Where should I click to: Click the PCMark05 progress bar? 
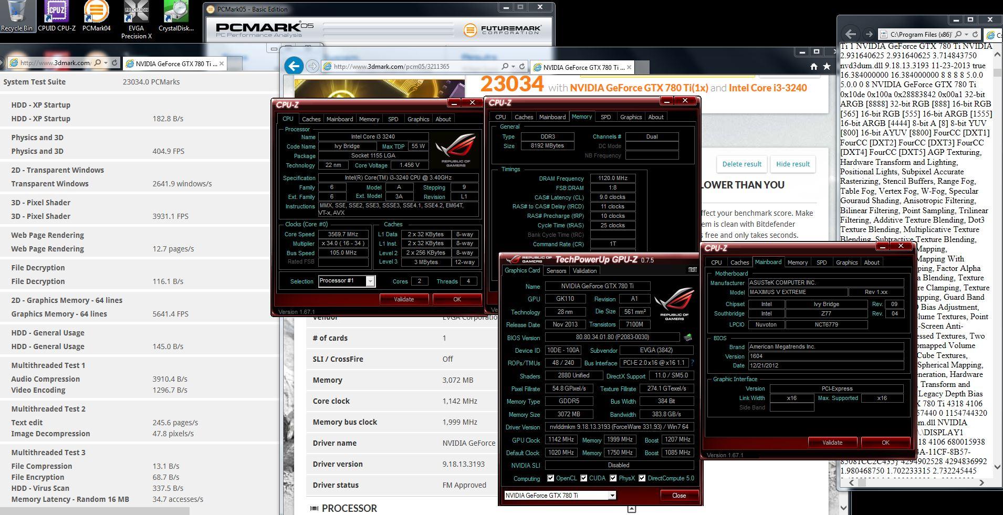(389, 29)
